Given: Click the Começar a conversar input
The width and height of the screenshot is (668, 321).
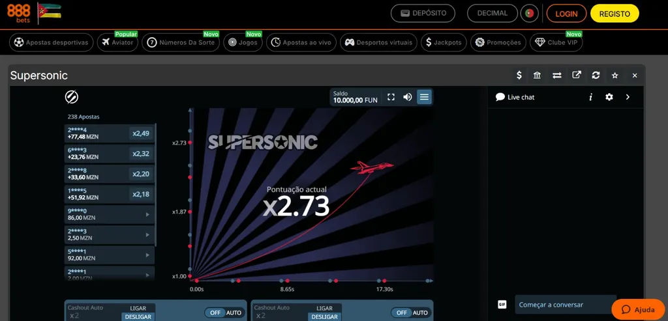Looking at the screenshot, I should click(566, 305).
